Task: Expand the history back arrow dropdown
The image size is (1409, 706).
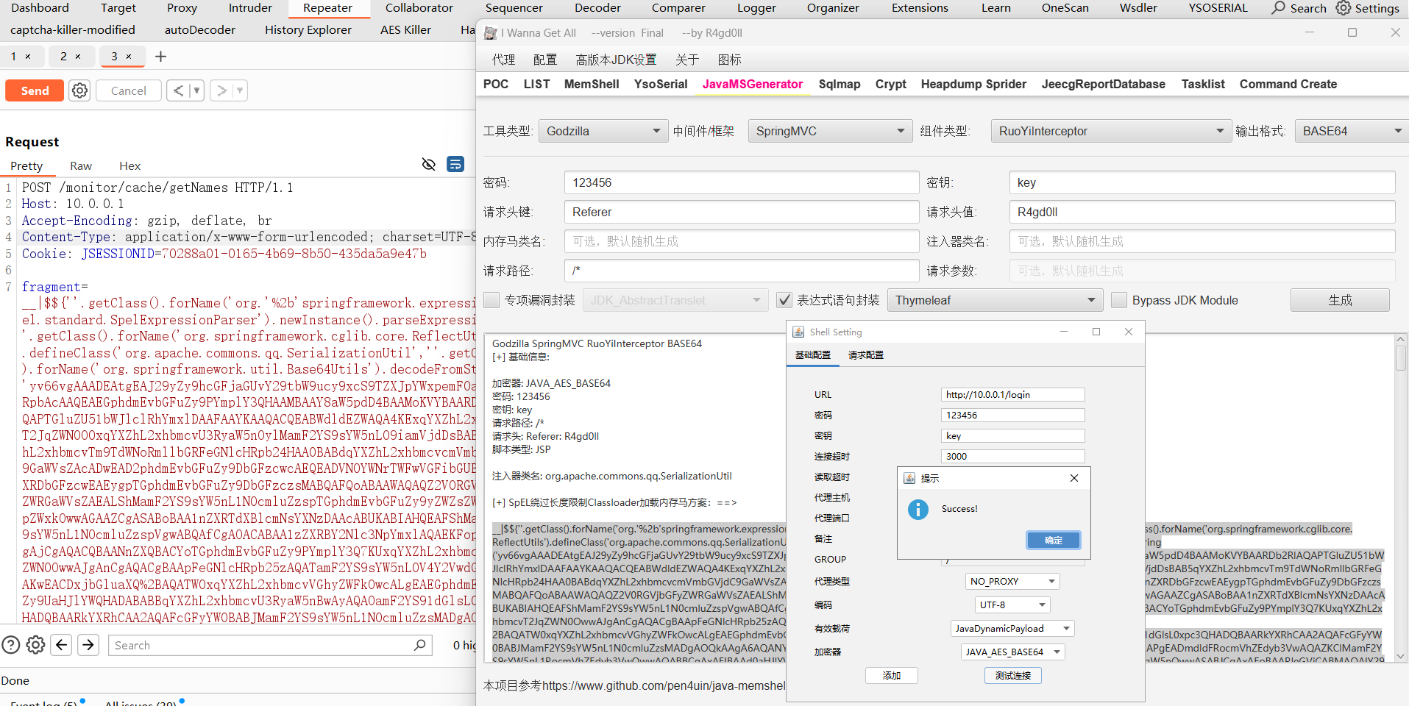Action: pyautogui.click(x=196, y=90)
